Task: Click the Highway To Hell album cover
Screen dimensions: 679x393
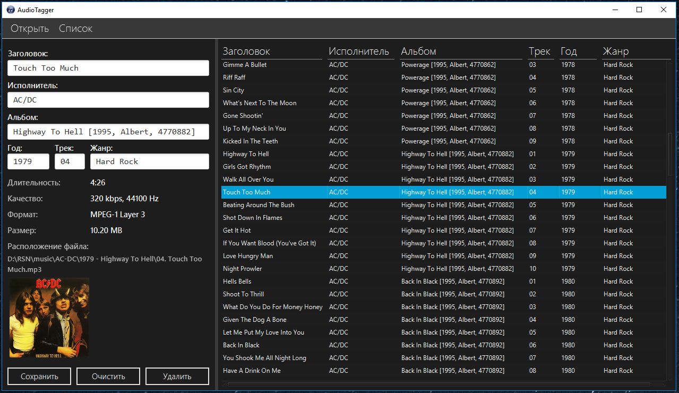Action: [49, 317]
